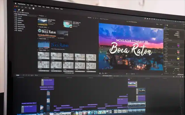Open timeline CITY OF BOCA RATON project dropdown

108,76
